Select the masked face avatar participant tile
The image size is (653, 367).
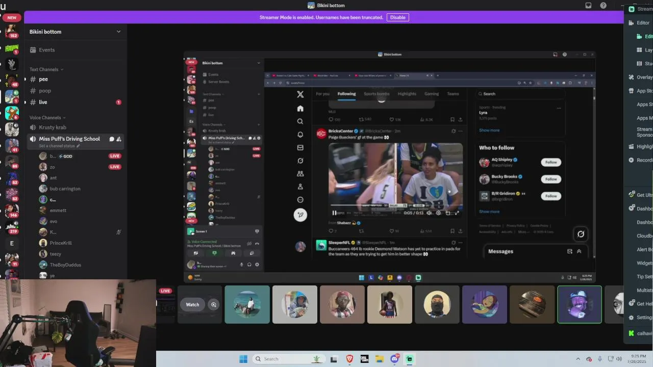click(437, 304)
